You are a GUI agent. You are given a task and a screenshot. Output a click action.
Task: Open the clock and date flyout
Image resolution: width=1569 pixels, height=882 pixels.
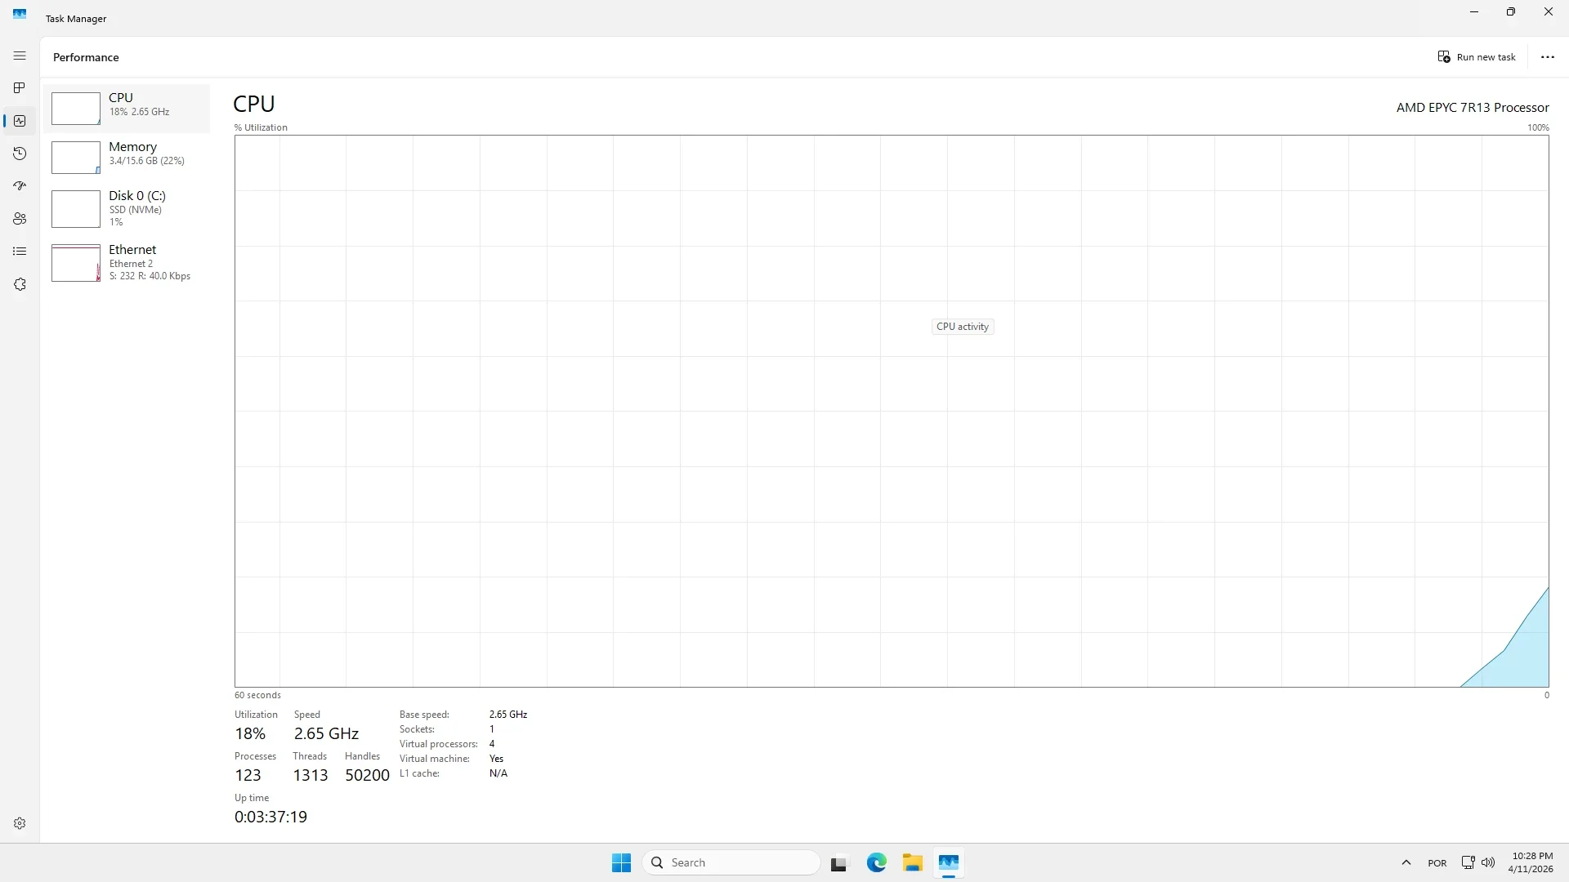(x=1531, y=862)
